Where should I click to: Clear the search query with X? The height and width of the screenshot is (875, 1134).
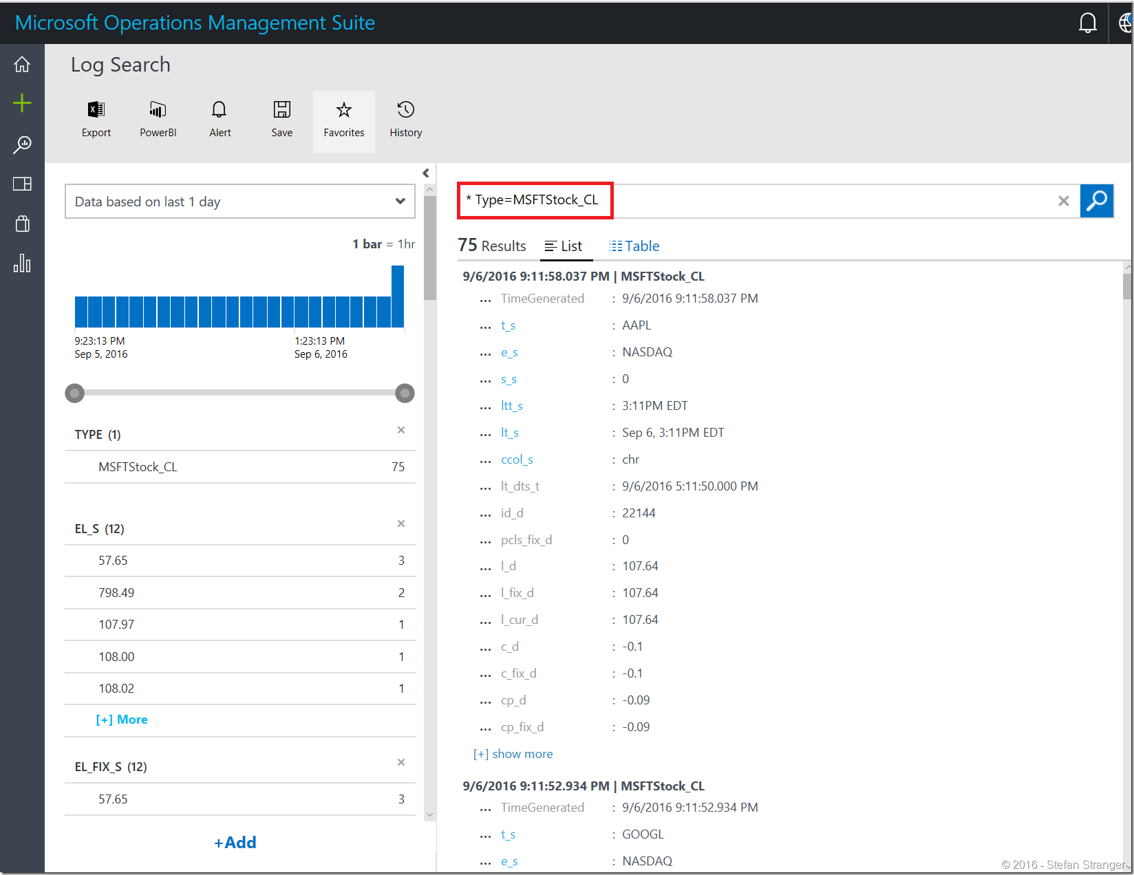pyautogui.click(x=1064, y=201)
